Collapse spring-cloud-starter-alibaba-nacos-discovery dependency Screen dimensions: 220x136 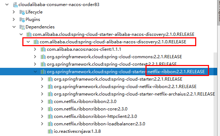pos(21,34)
